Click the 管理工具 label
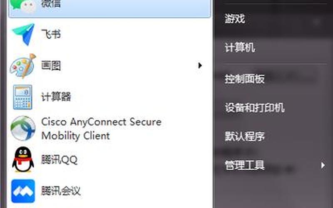 tap(245, 165)
